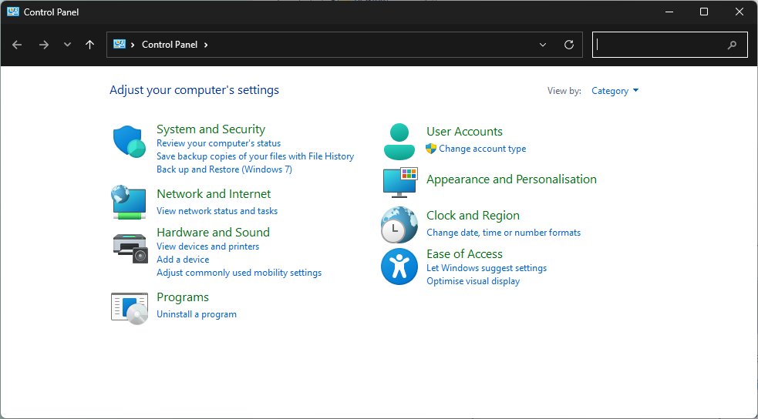Open Hardware and Sound category
Viewport: 758px width, 419px height.
213,232
